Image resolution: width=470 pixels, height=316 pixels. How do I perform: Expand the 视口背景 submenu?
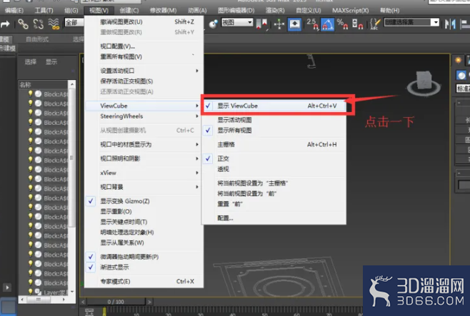point(144,187)
